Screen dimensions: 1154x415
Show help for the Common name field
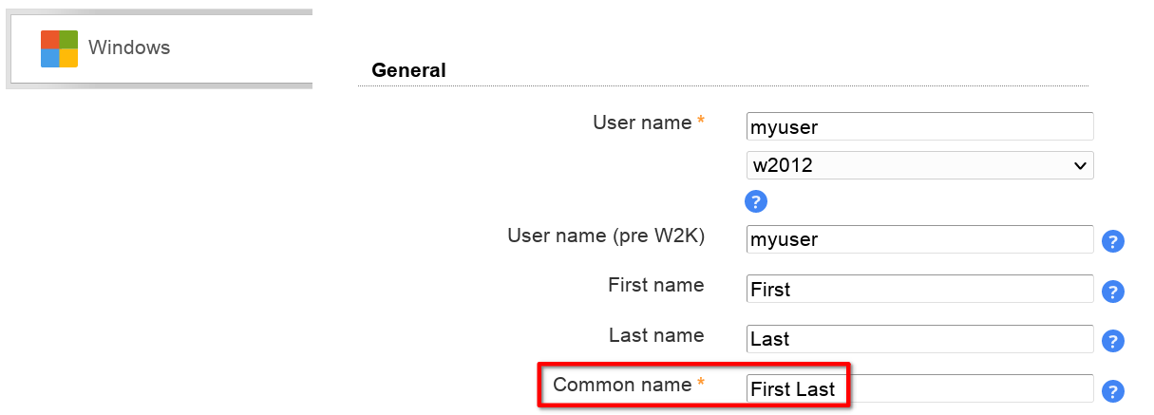[x=1112, y=390]
